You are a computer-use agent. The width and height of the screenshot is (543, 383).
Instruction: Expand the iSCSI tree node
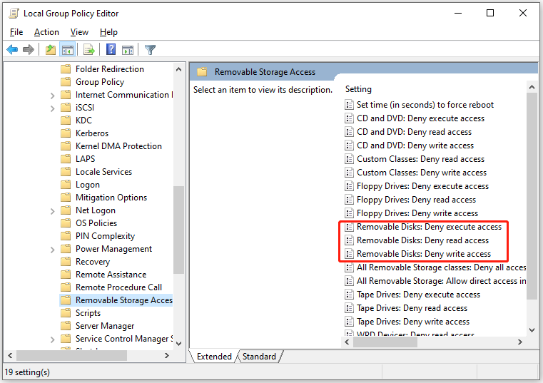coord(52,108)
